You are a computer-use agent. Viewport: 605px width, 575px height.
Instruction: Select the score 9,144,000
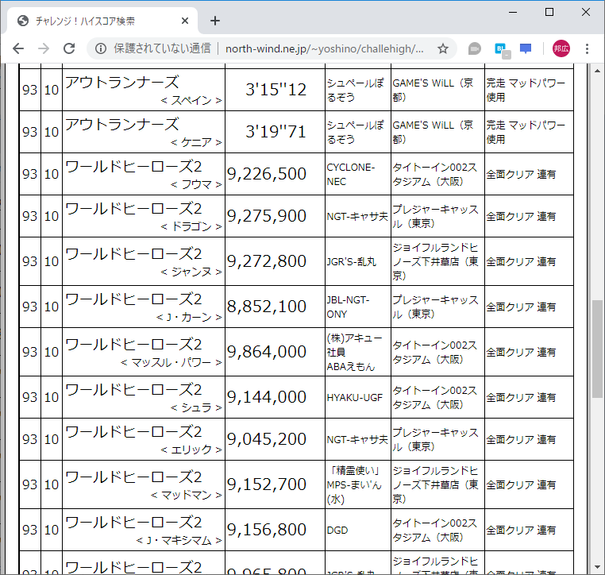coord(267,397)
